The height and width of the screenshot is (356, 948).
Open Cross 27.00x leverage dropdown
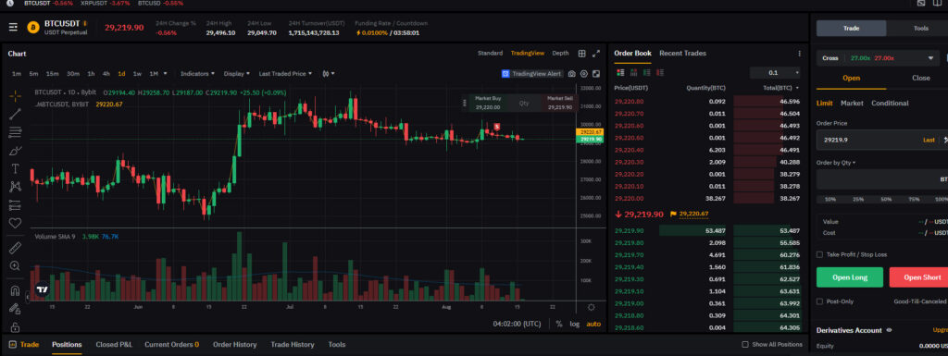point(877,58)
